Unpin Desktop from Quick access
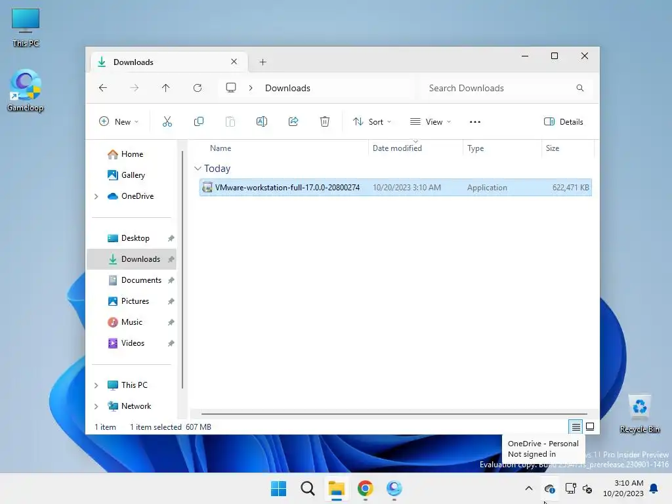The height and width of the screenshot is (504, 672). click(x=171, y=238)
